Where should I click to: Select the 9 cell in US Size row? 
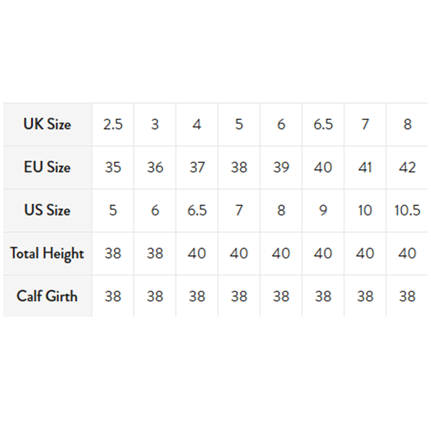click(x=323, y=210)
